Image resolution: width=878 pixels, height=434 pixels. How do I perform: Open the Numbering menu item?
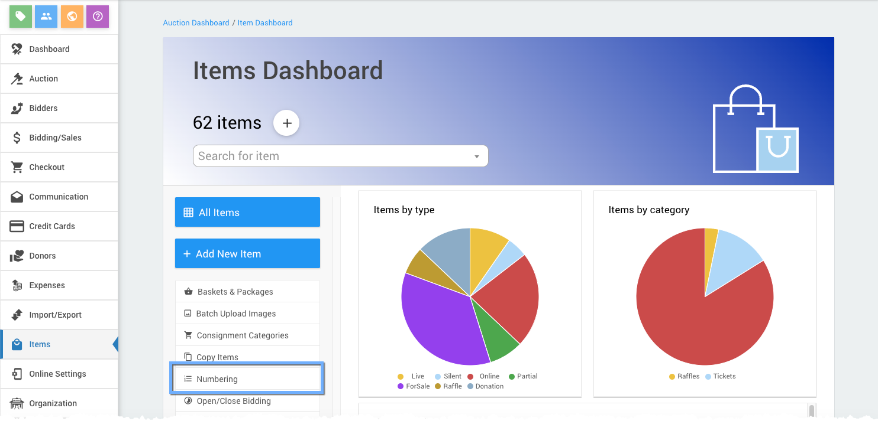tap(217, 379)
